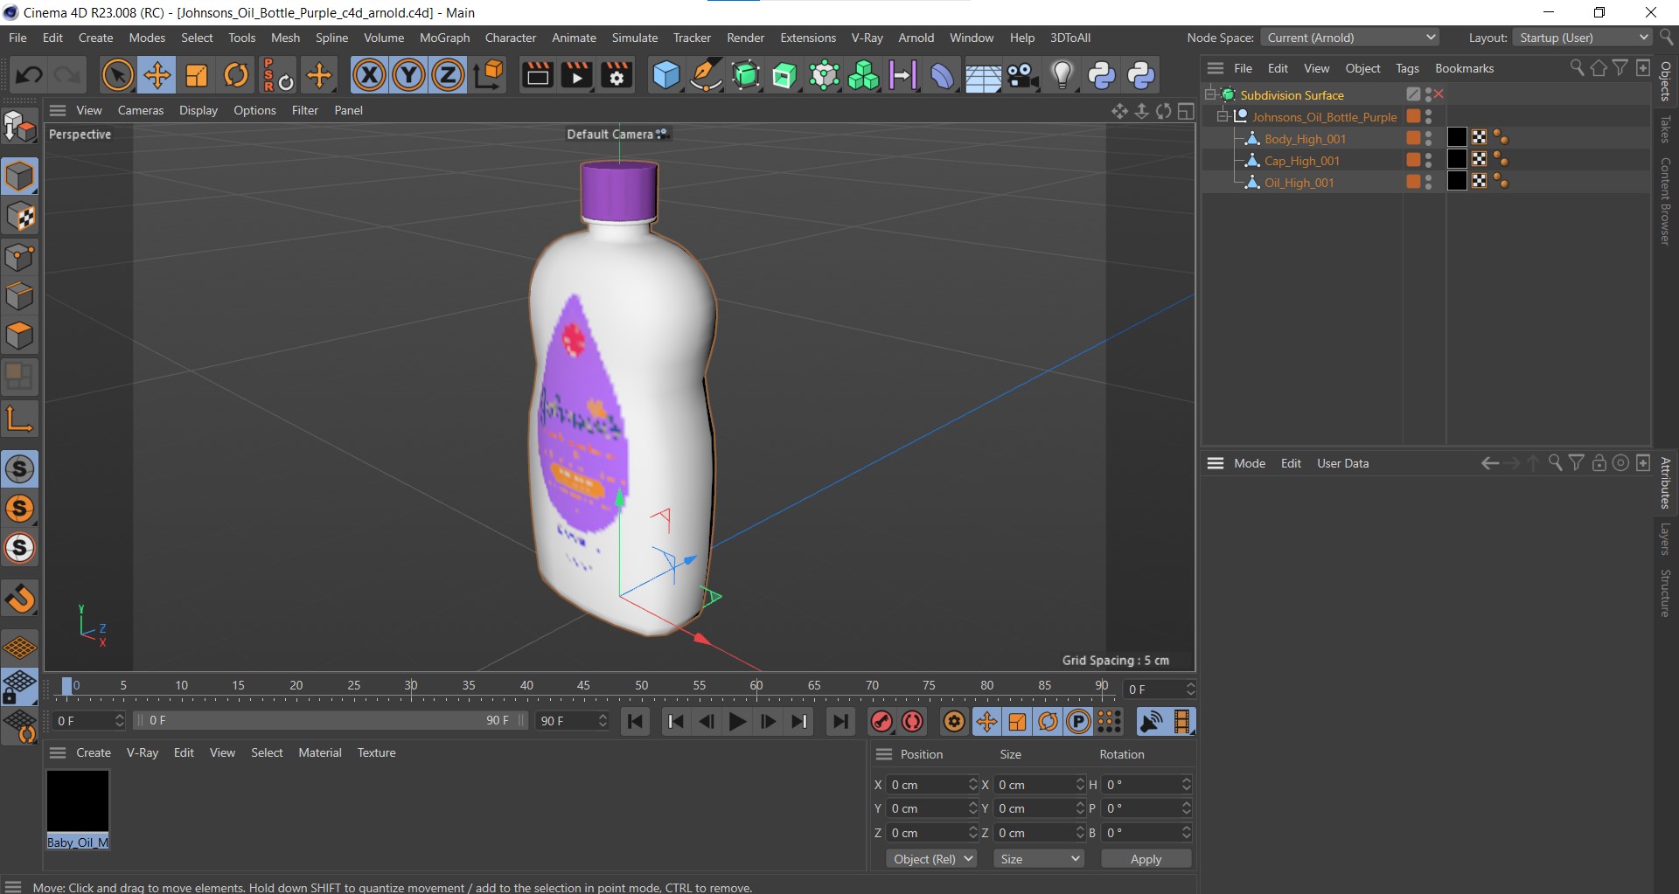The height and width of the screenshot is (894, 1679).
Task: Collapse Johnsons_Oil_Bottle_Purple tree node
Action: click(x=1223, y=116)
